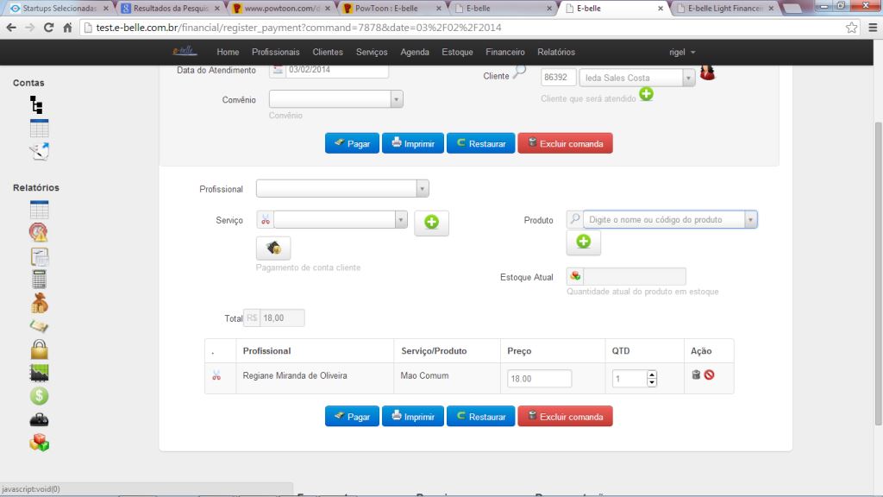Delete the Mao Comum row with trash icon

pyautogui.click(x=696, y=374)
